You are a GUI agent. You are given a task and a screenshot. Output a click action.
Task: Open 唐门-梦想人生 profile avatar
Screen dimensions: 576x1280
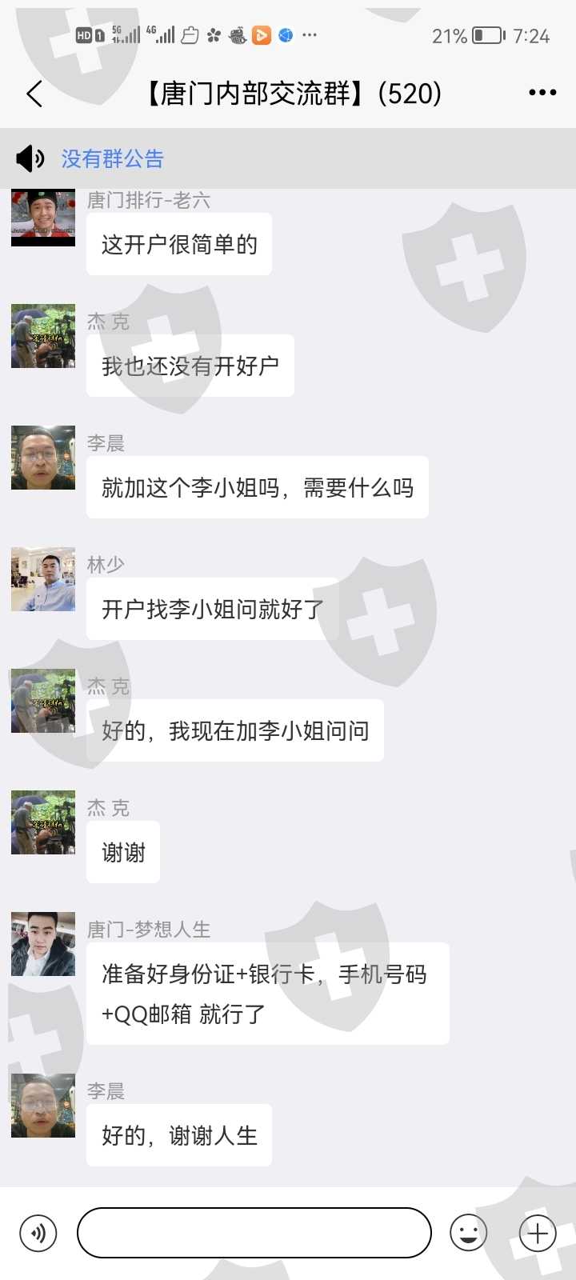point(43,944)
